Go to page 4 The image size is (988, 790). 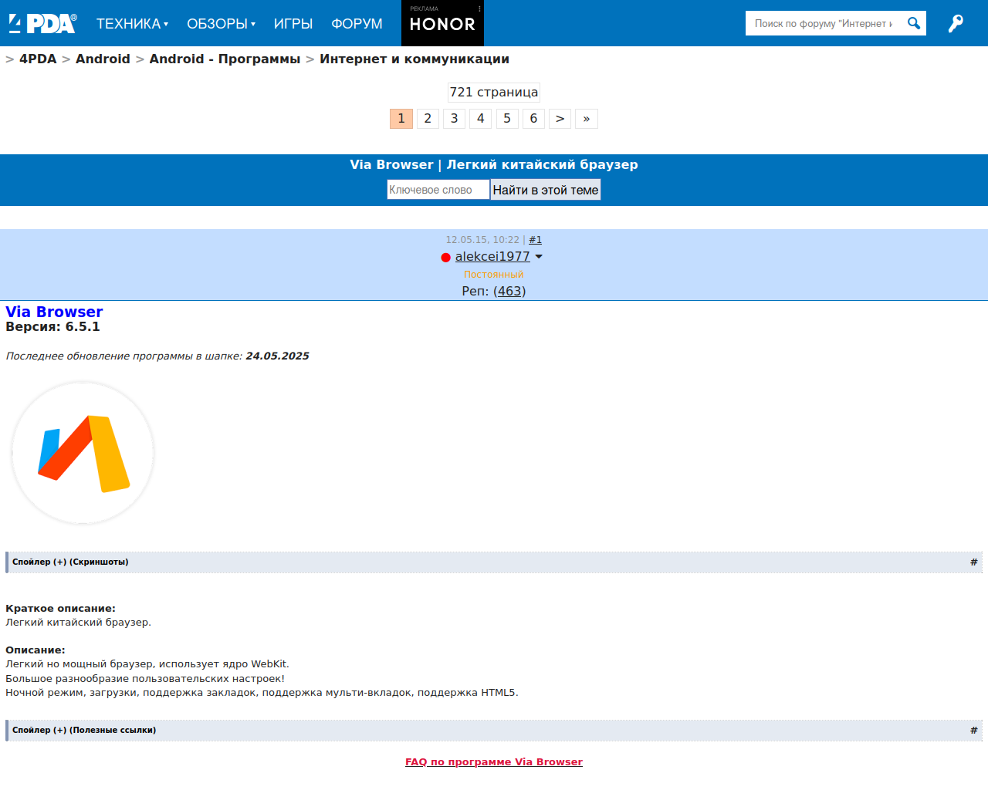480,118
